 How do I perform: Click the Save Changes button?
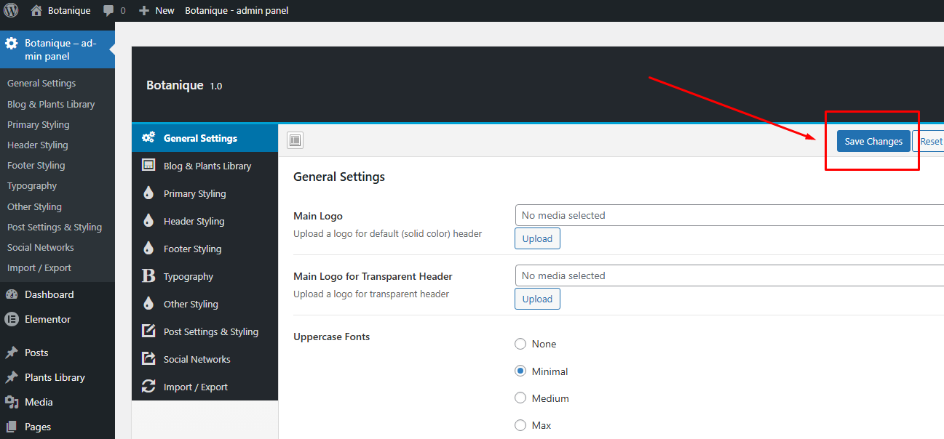click(x=873, y=141)
